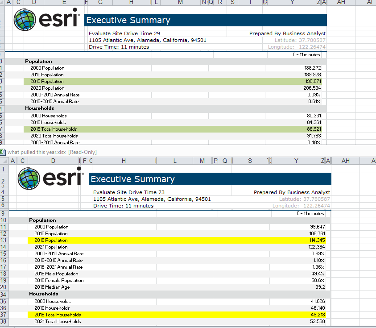Select row 10 header in the lower workbook

(4, 220)
